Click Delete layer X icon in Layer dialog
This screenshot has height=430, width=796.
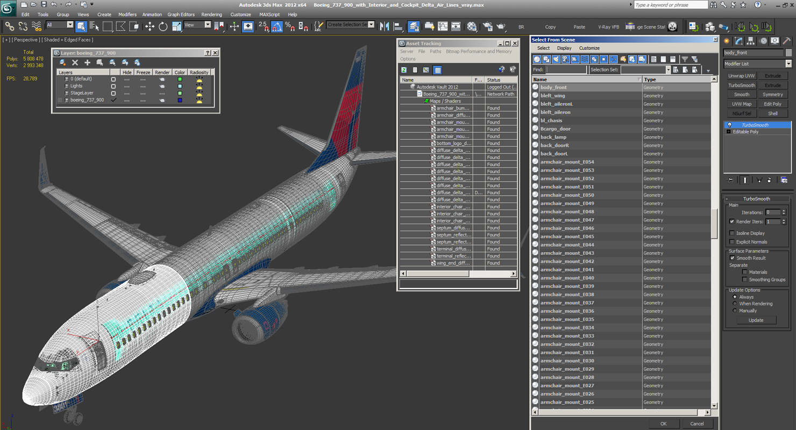pos(75,63)
